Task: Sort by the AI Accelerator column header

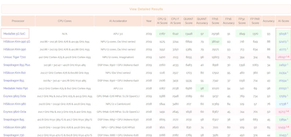Action: pos(118,21)
